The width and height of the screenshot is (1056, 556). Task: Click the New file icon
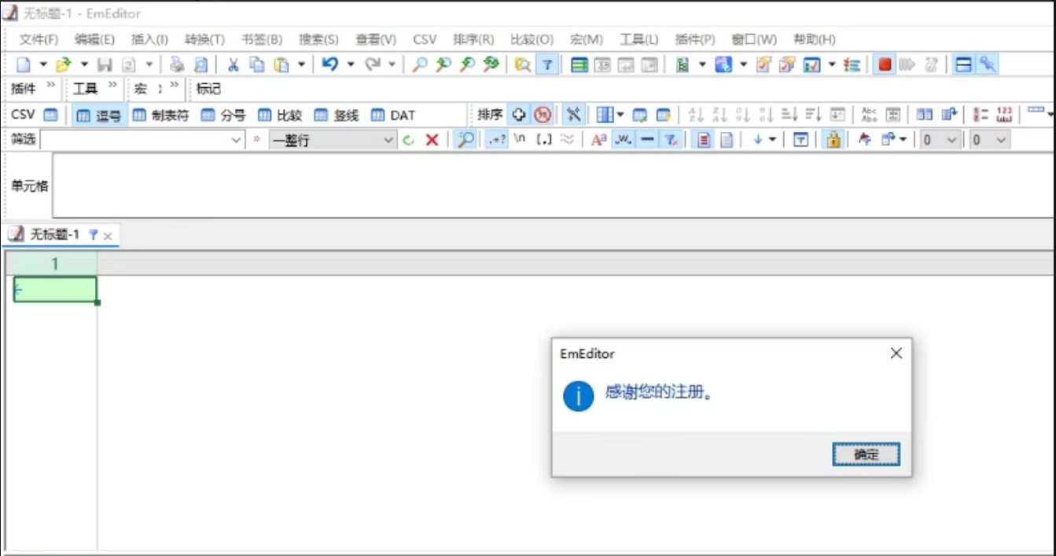[24, 64]
